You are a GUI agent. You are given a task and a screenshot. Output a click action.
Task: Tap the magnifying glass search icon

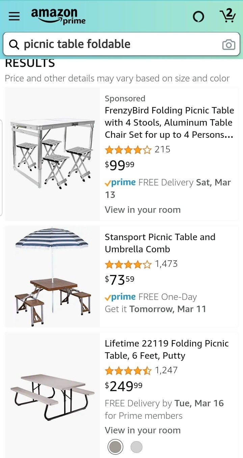click(x=14, y=44)
